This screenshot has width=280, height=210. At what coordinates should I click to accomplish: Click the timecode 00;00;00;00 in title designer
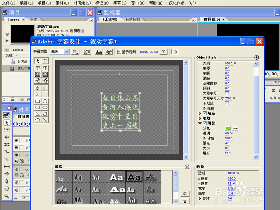click(x=149, y=52)
